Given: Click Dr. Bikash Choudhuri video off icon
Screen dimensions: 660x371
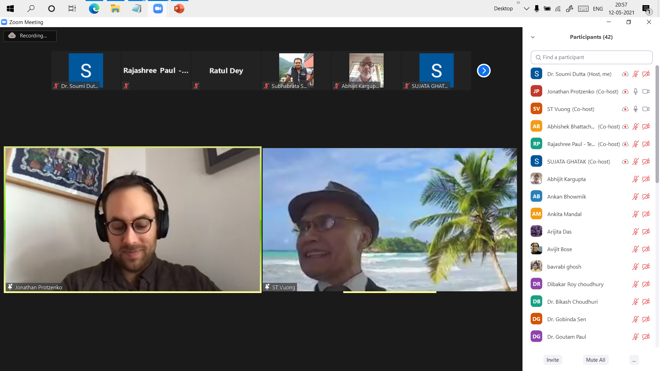Looking at the screenshot, I should [646, 302].
